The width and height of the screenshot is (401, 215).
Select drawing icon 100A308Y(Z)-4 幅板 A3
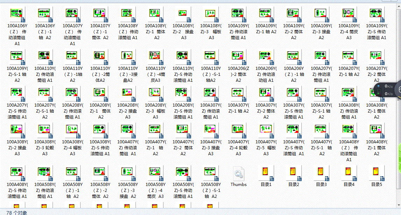[73, 131]
